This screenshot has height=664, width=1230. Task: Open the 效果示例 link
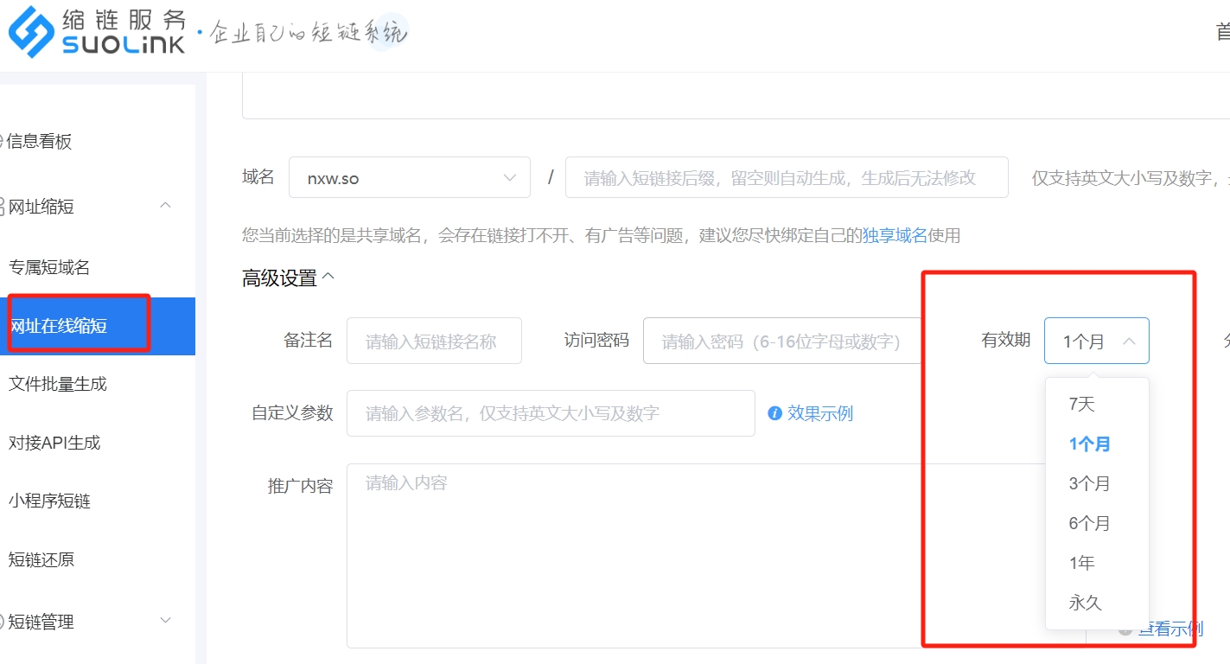pos(819,413)
